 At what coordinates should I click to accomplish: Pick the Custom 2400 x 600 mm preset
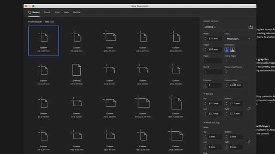pyautogui.click(x=176, y=140)
